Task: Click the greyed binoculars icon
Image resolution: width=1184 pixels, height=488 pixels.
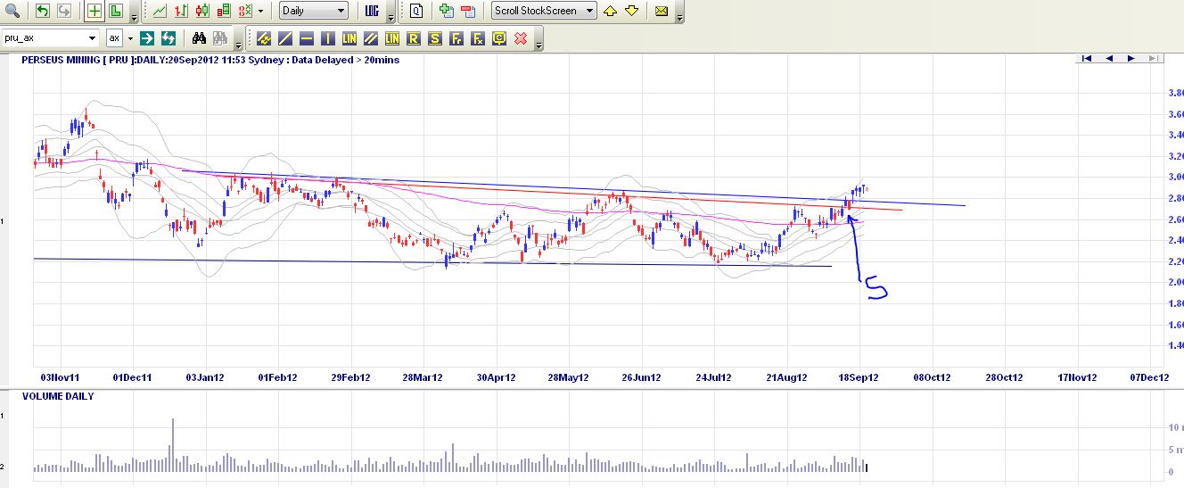Action: click(220, 38)
